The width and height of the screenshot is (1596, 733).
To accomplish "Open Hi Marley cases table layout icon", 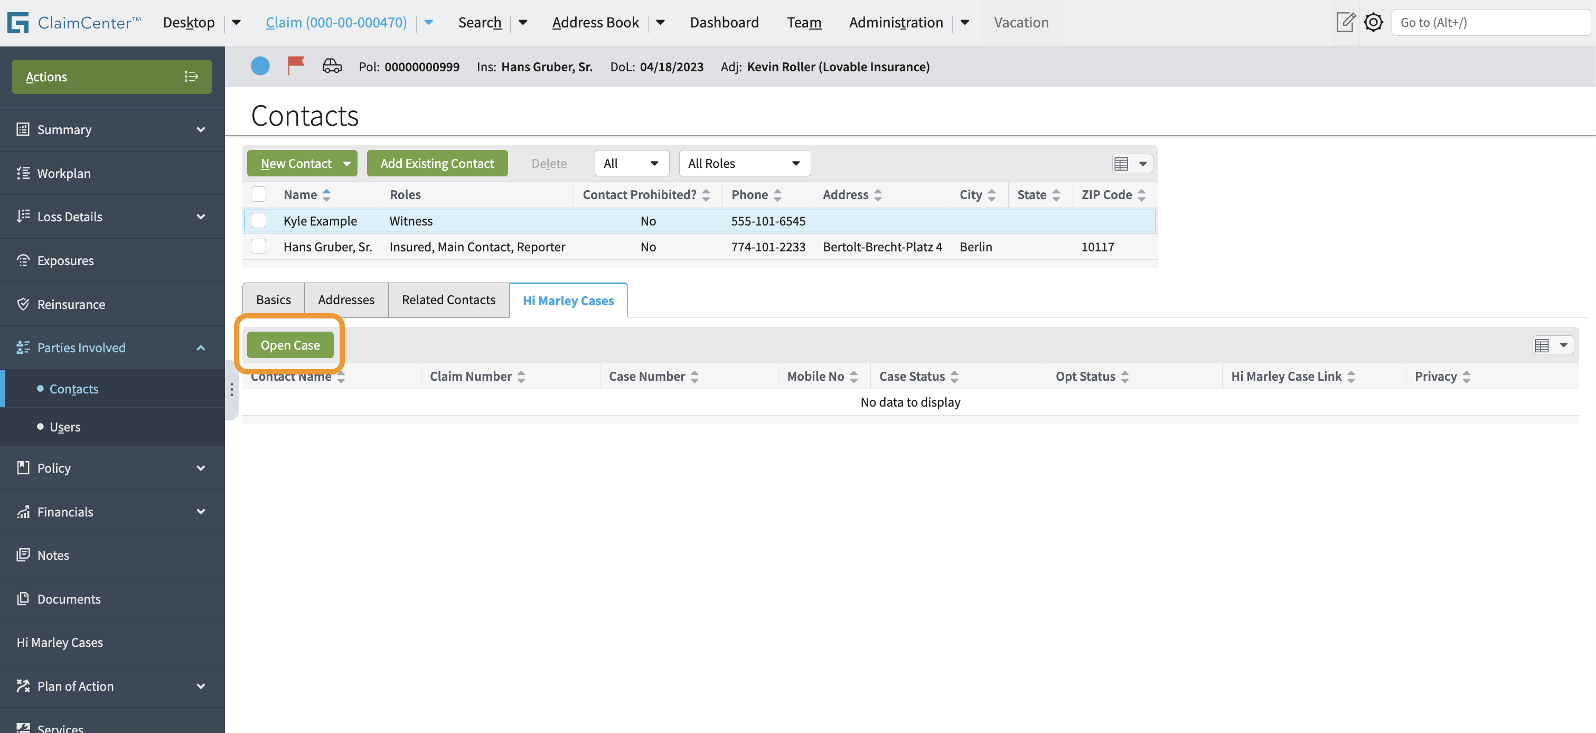I will coord(1552,345).
